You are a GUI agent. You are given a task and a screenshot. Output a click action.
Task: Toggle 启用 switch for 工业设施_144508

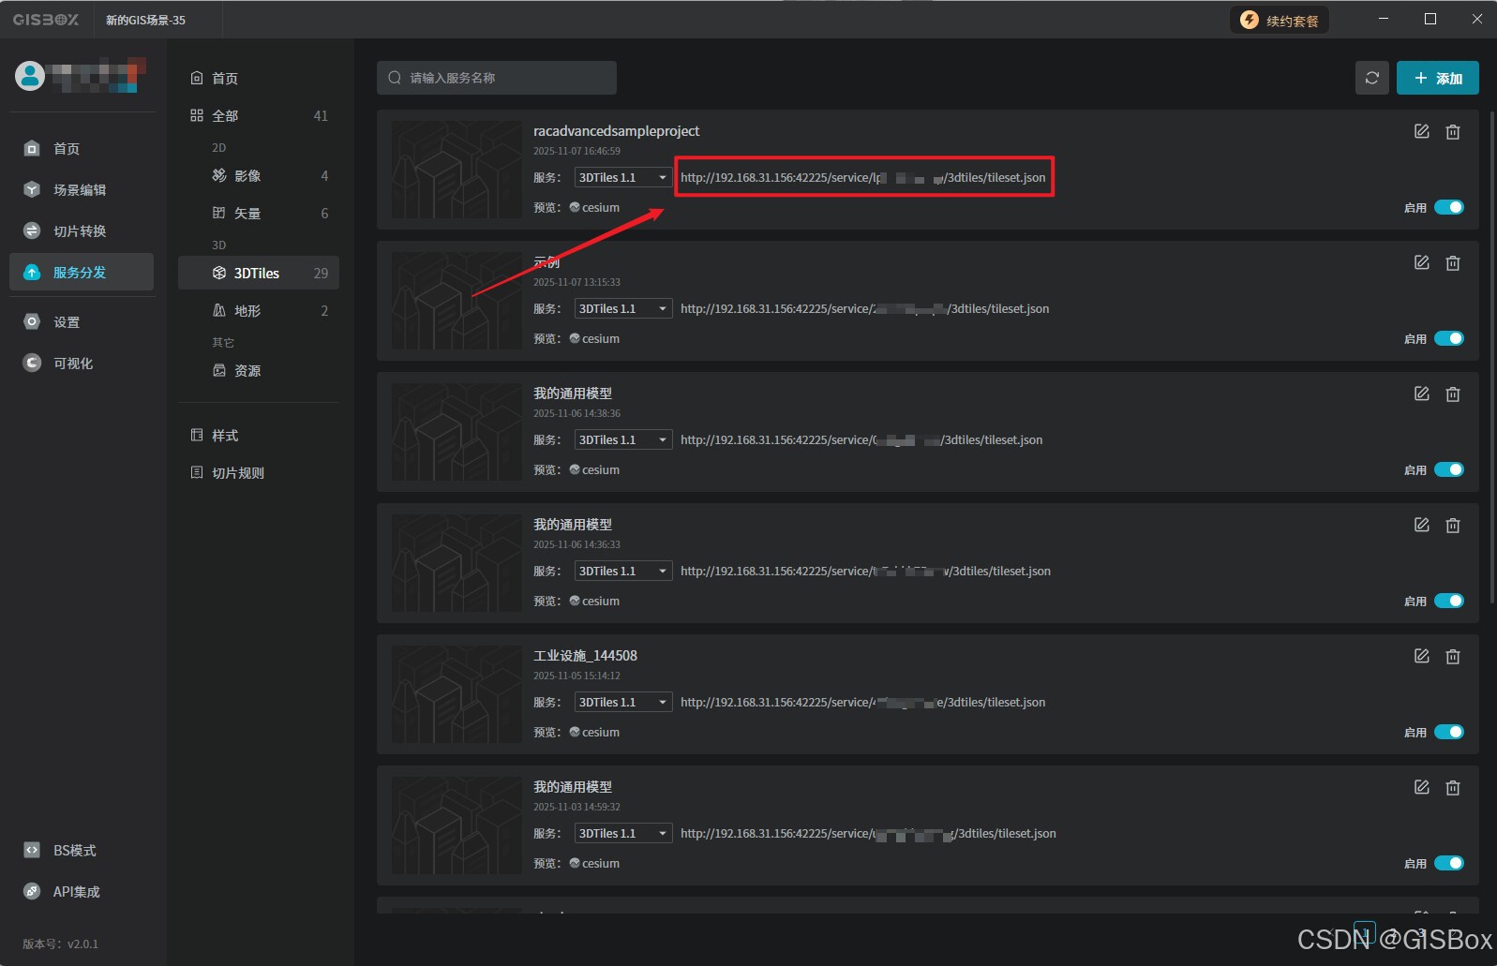1449,732
